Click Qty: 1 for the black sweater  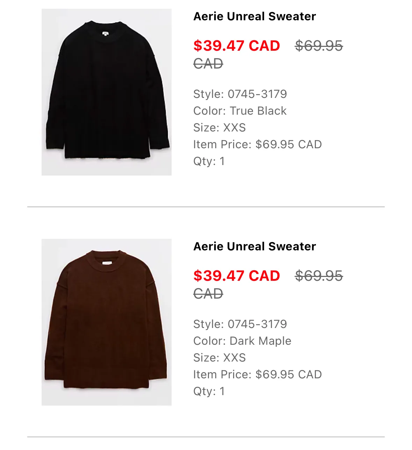[209, 161]
